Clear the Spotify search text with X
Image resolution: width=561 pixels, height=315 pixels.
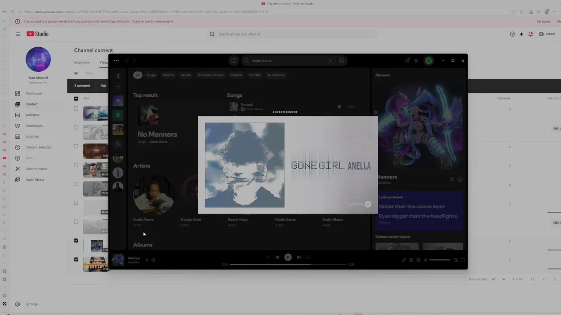click(330, 61)
